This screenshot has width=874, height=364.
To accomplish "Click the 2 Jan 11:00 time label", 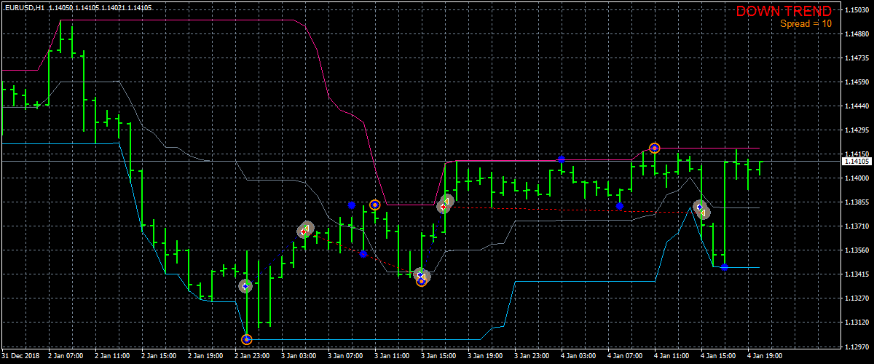I will pyautogui.click(x=113, y=357).
